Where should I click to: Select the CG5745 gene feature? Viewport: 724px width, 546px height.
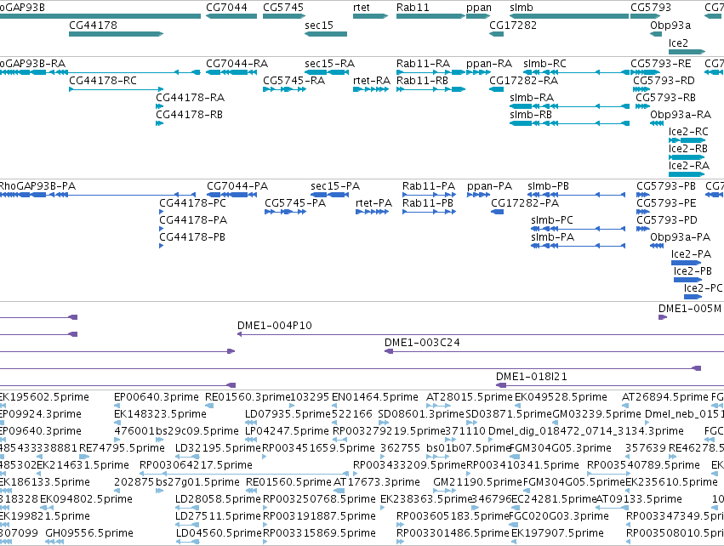tap(284, 16)
